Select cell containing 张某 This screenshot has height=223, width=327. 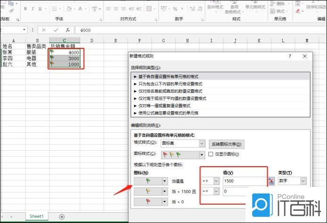(x=13, y=53)
